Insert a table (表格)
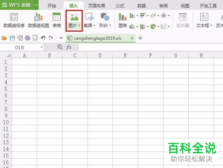223x168 pixels. [57, 21]
